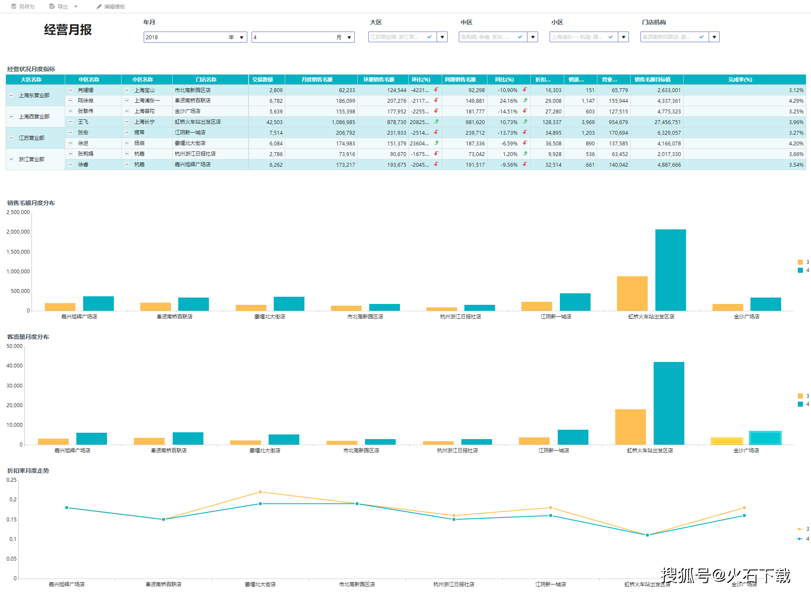Viewport: 811px width, 593px height.
Task: Click the orange 虹桥火车站出发区店 traffic bar
Action: [x=631, y=427]
